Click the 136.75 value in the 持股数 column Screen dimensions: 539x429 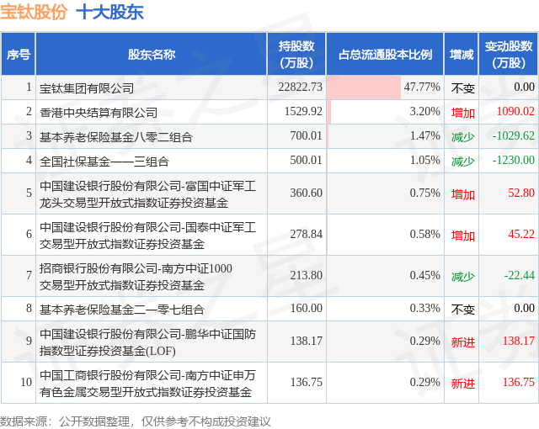pos(306,382)
